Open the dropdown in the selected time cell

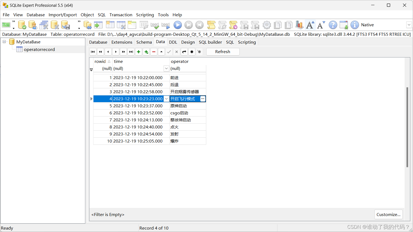pyautogui.click(x=166, y=99)
